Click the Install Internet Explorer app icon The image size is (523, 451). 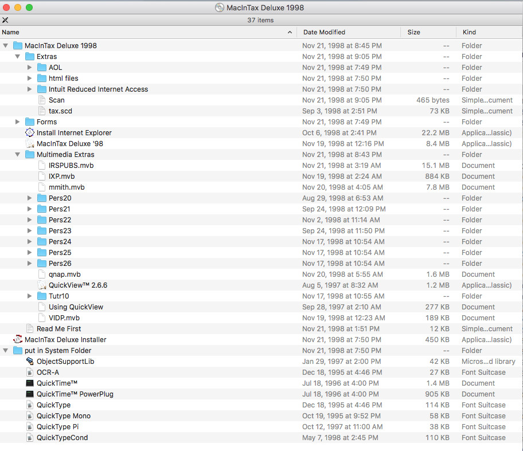[x=30, y=133]
